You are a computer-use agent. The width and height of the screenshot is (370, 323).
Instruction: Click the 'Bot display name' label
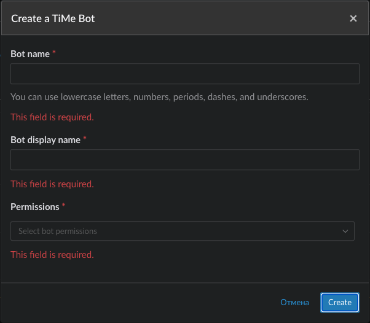coord(45,140)
